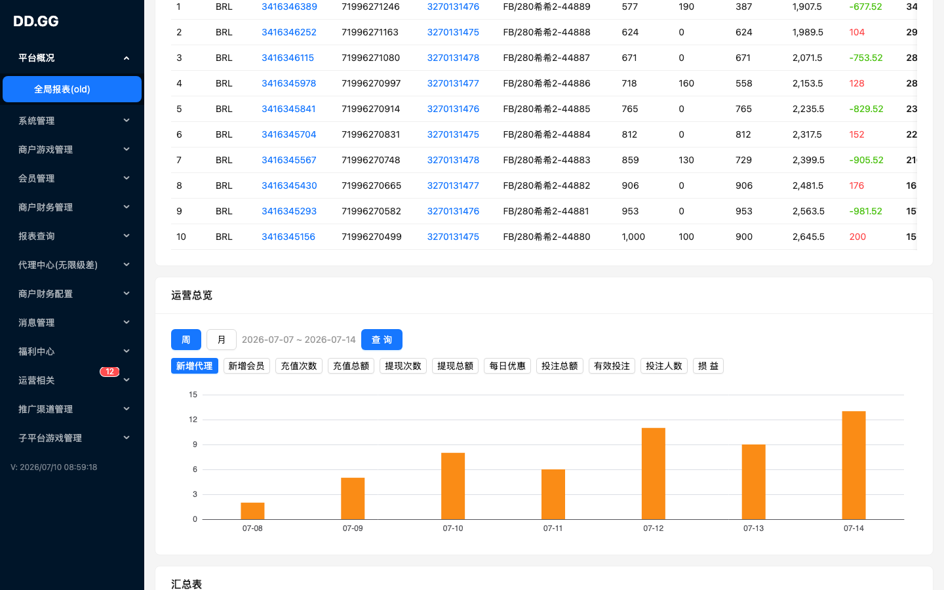The width and height of the screenshot is (944, 590).
Task: Open link 3270131478 in row 7
Action: (x=453, y=160)
